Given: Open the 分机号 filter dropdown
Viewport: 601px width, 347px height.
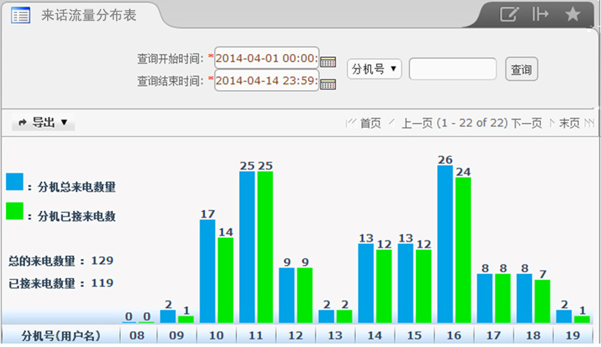Looking at the screenshot, I should (x=374, y=69).
